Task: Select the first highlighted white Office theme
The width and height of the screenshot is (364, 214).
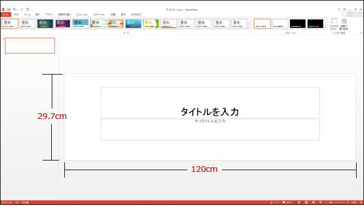Action: tap(10, 24)
